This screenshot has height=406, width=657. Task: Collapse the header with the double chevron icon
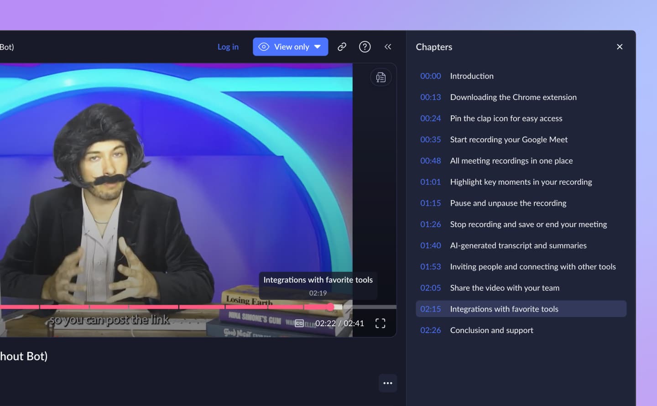[388, 47]
